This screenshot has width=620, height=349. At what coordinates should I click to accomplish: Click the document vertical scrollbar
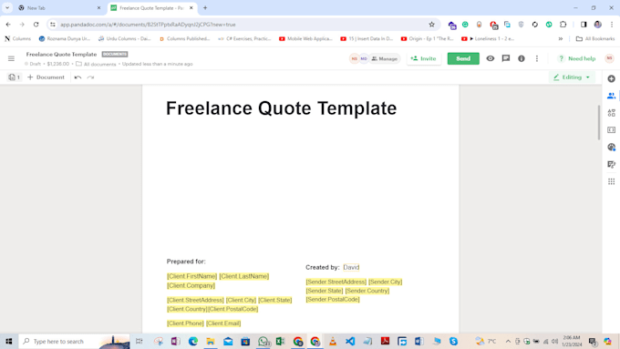[x=599, y=122]
